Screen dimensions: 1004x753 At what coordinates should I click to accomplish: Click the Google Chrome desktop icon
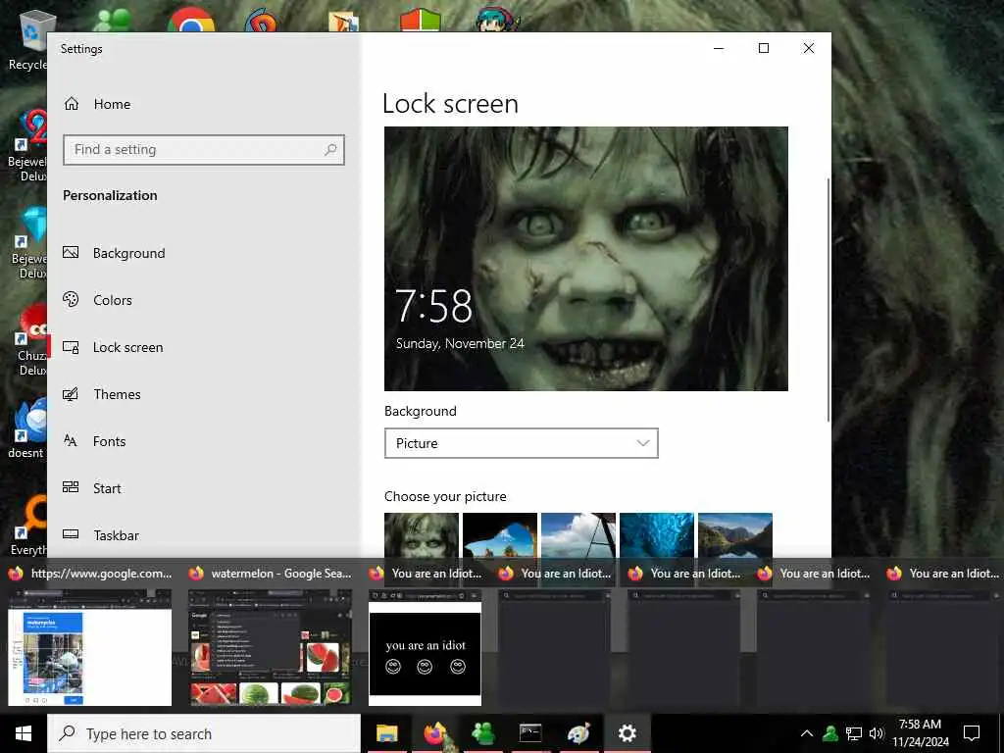[191, 20]
